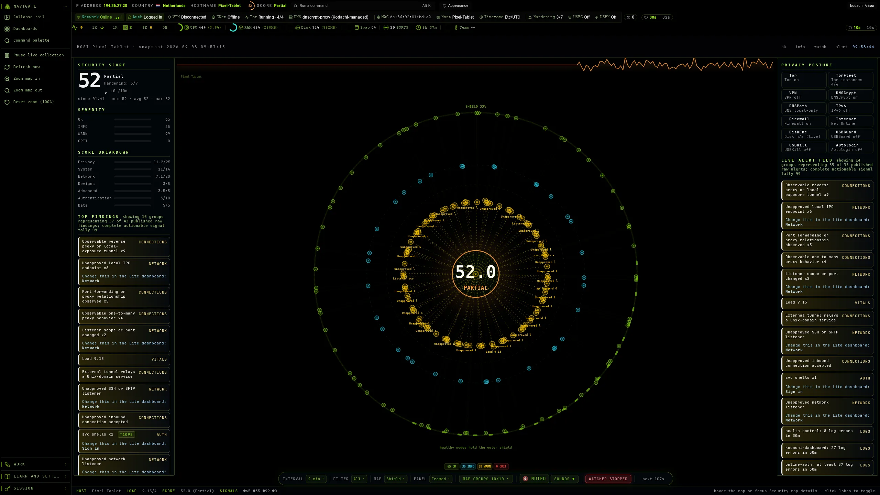Toggle the 99 WARN severity filter chip

pos(485,466)
